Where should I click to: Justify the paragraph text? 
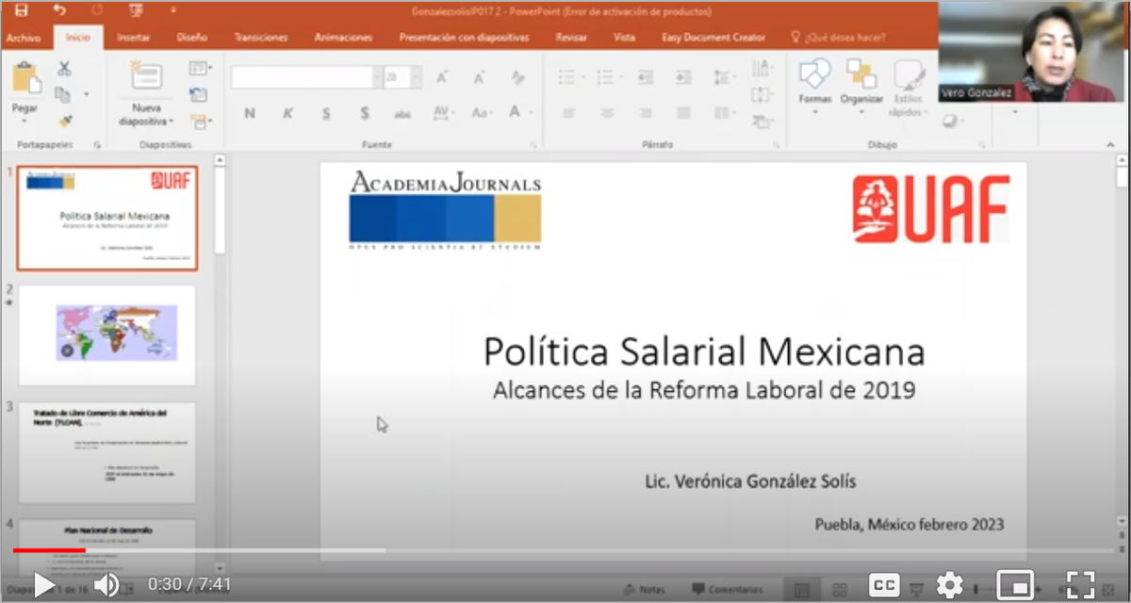click(683, 113)
